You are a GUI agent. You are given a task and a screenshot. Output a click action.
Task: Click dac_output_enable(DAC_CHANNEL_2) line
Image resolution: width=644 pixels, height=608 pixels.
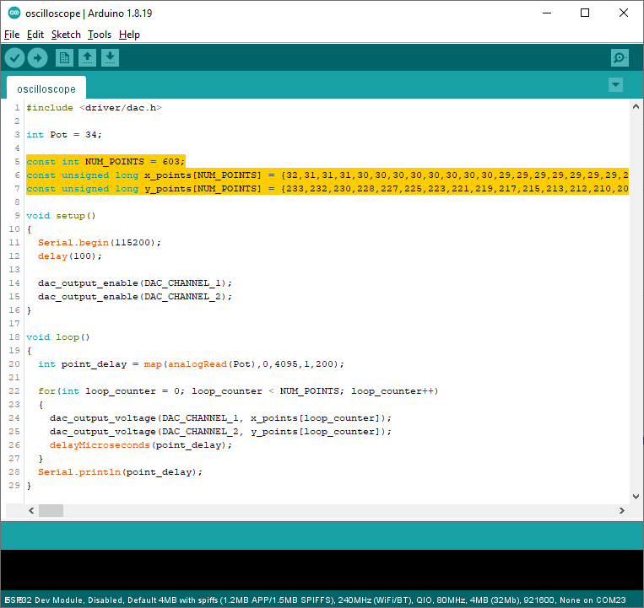tap(135, 297)
